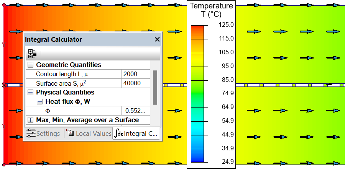Image resolution: width=345 pixels, height=171 pixels.
Task: Expand Max, Min, Average over a Surface
Action: (x=31, y=120)
